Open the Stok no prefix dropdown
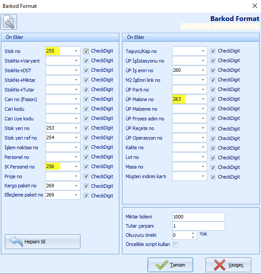This screenshot has height=274, width=261. click(x=77, y=51)
